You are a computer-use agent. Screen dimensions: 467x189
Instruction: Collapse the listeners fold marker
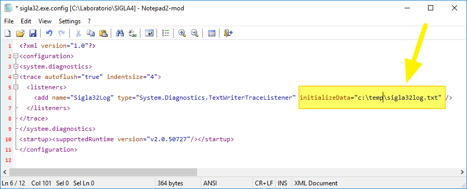16,87
